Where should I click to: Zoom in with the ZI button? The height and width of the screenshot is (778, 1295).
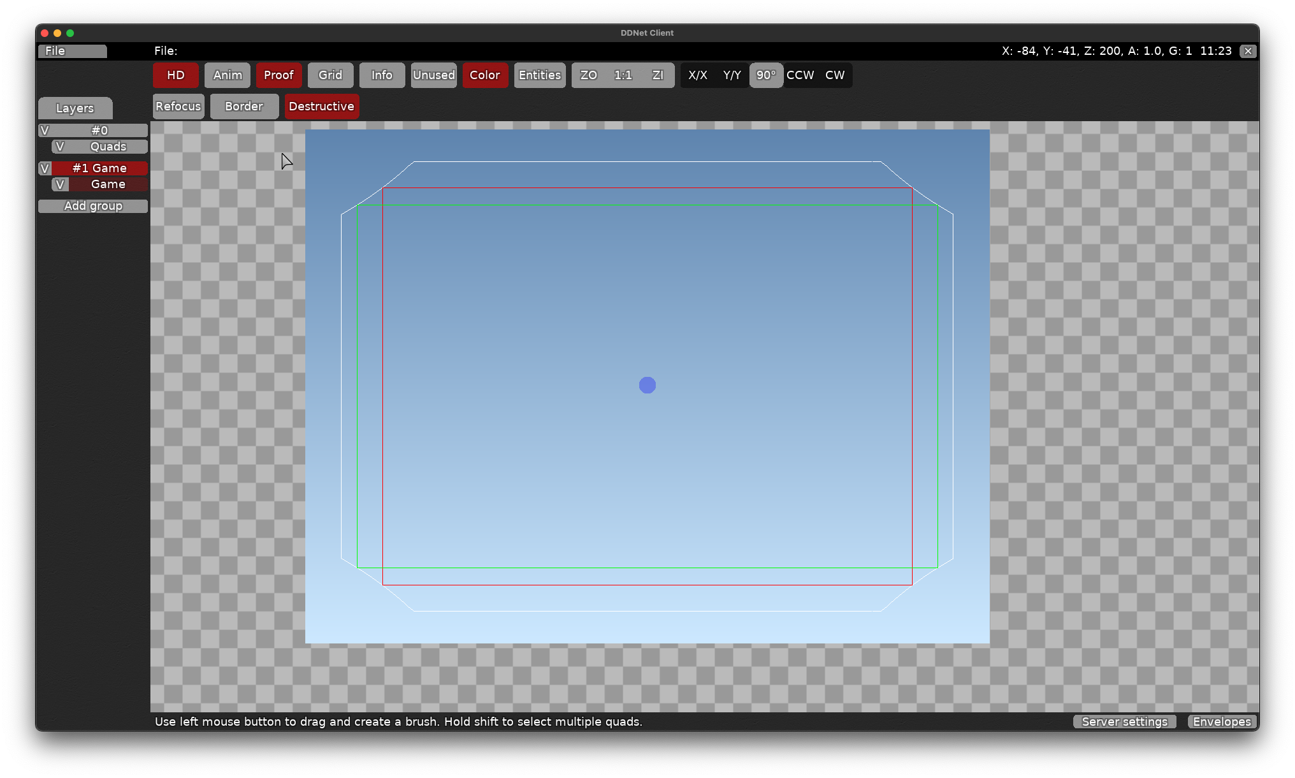658,75
